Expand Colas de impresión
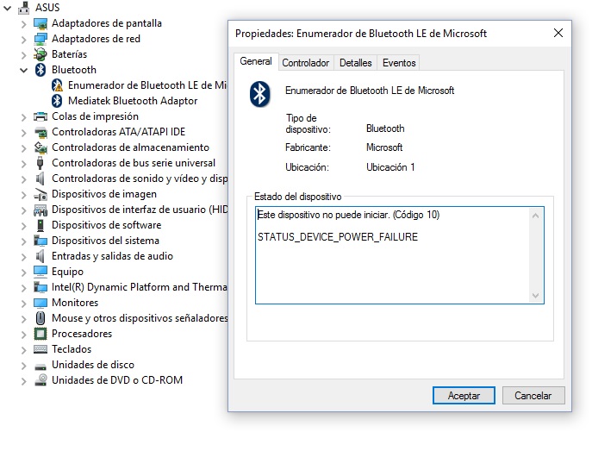 [x=23, y=116]
